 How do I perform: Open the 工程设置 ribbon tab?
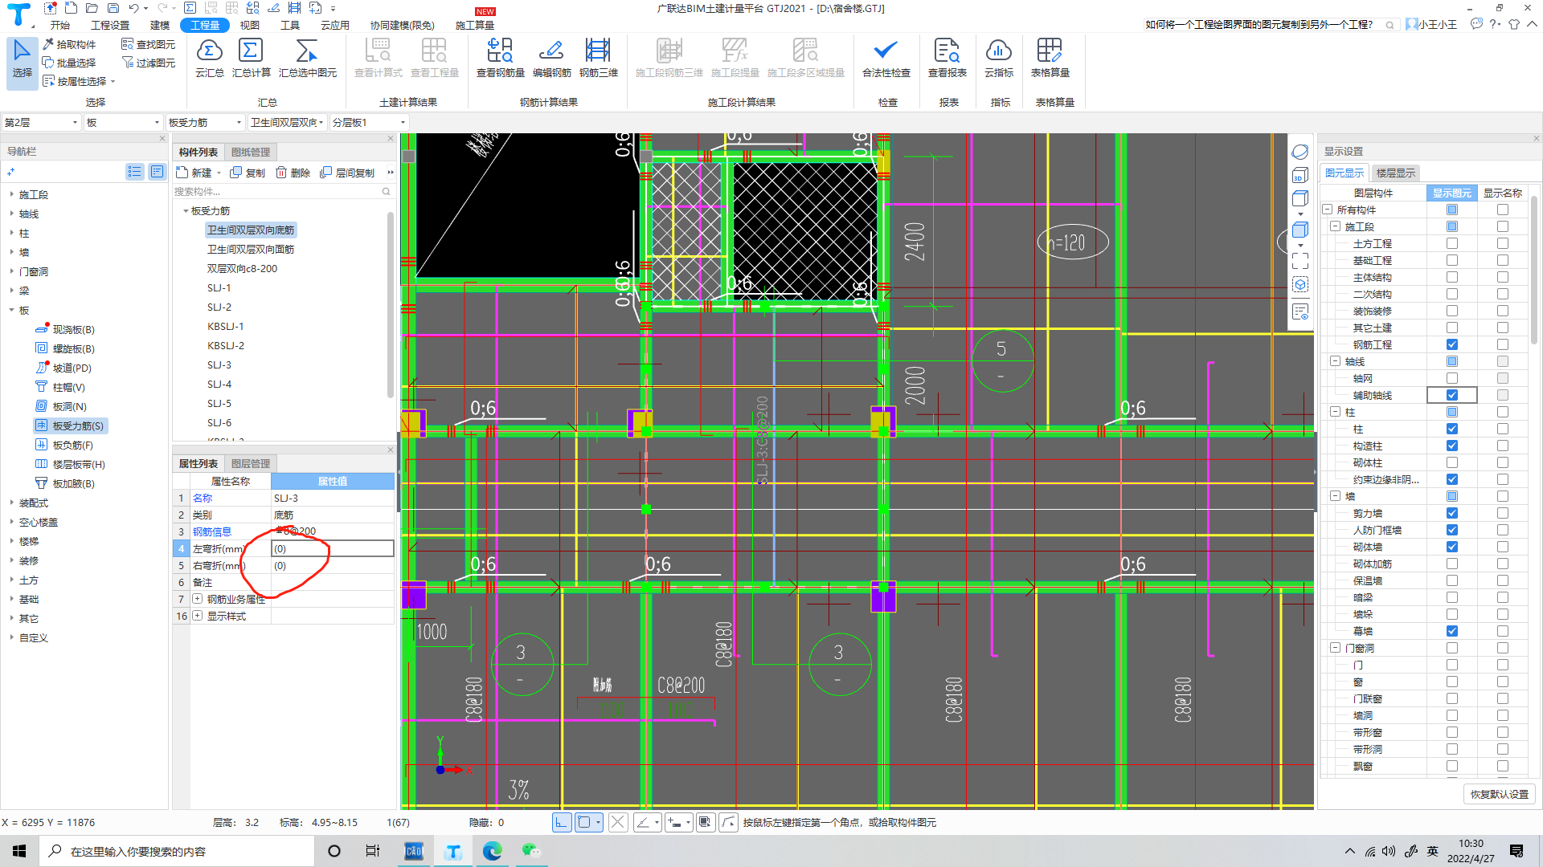110,25
